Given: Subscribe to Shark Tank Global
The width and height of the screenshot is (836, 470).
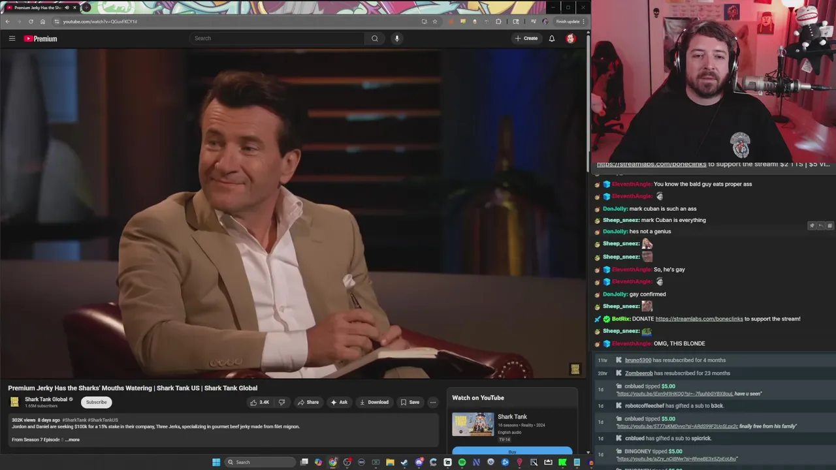Looking at the screenshot, I should tap(96, 402).
